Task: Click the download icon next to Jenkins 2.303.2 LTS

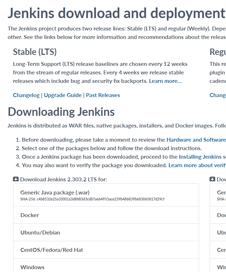Action: 16,179
